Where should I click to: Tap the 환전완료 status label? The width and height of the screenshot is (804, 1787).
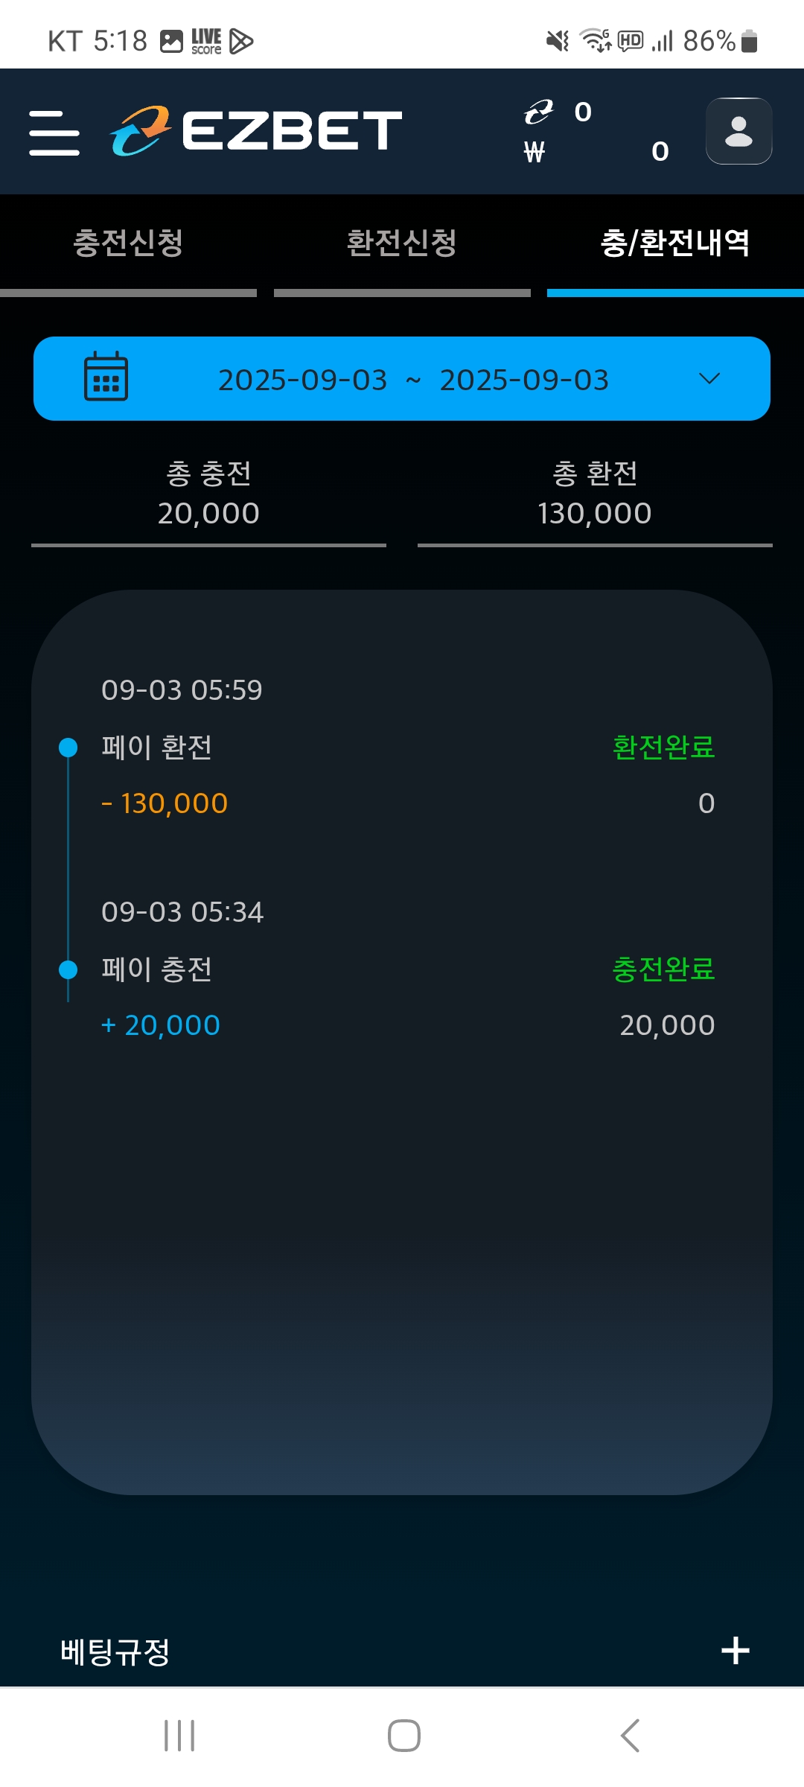[x=663, y=747]
